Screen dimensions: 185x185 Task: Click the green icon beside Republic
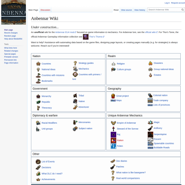pos(38,102)
